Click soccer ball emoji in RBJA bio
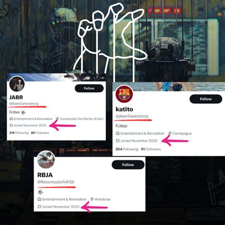The image size is (225, 225). 40,192
